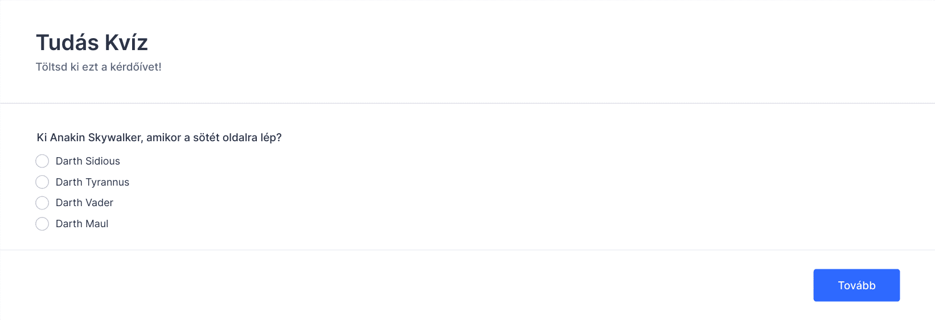Viewport: 935px width, 320px height.
Task: Select the Darth Maul radio button
Action: 42,224
